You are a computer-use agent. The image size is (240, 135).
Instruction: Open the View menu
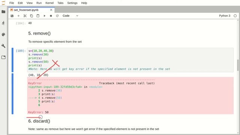click(30, 3)
